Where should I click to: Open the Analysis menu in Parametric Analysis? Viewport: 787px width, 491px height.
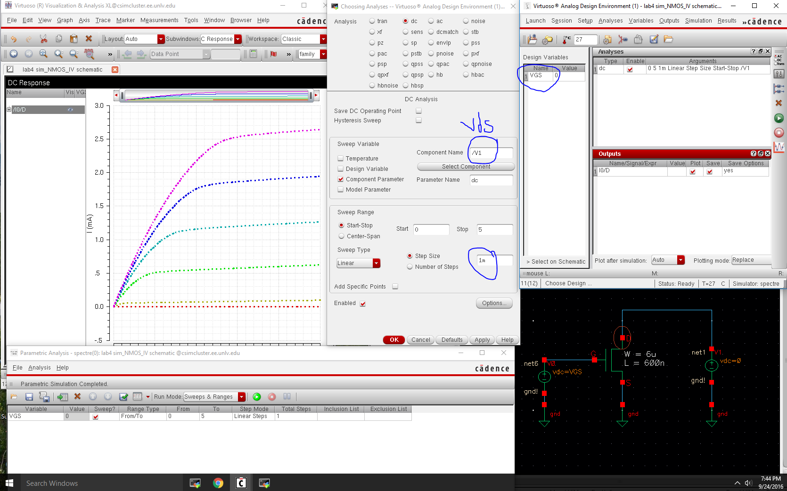coord(40,368)
